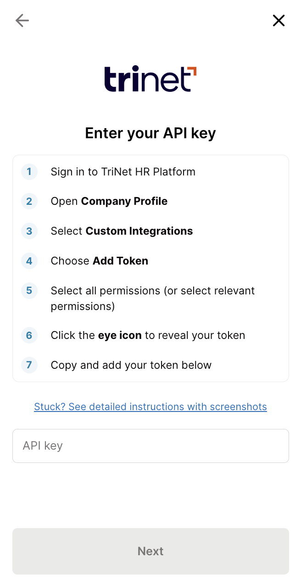
Task: Click the Next button
Action: pos(150,551)
